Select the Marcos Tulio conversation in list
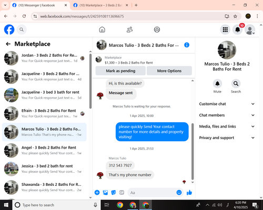Screen dimensions: 263x210 pos(44,132)
